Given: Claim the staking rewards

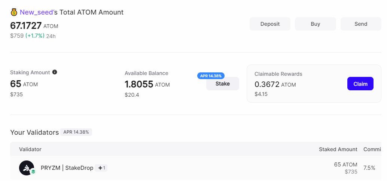Looking at the screenshot, I should (x=360, y=84).
